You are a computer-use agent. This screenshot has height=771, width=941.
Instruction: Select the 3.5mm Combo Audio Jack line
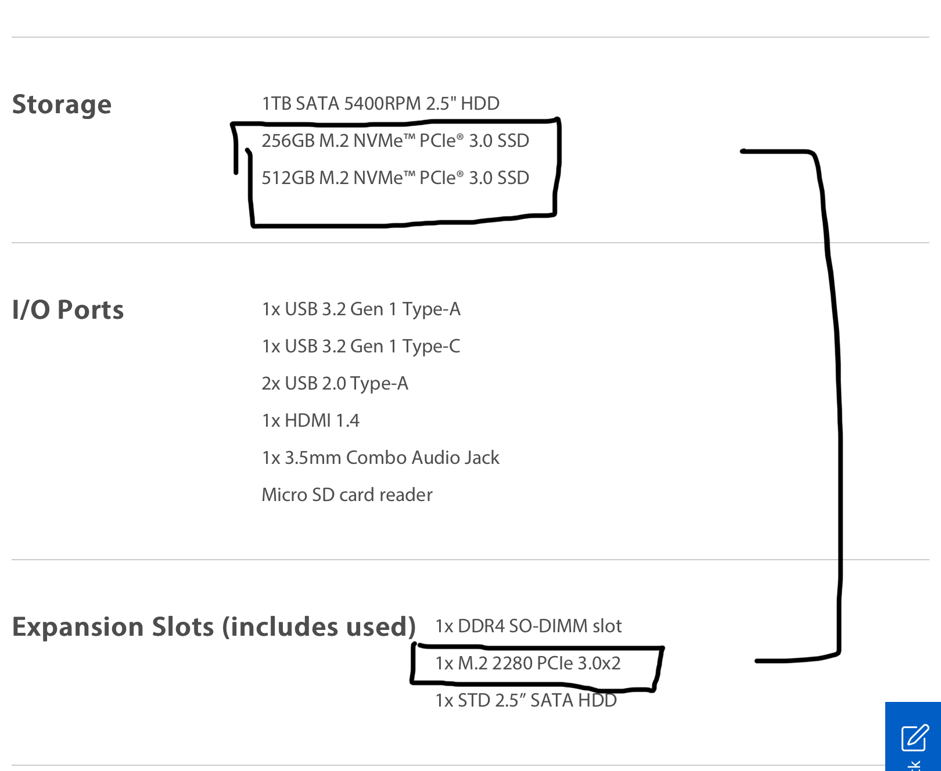tap(380, 457)
